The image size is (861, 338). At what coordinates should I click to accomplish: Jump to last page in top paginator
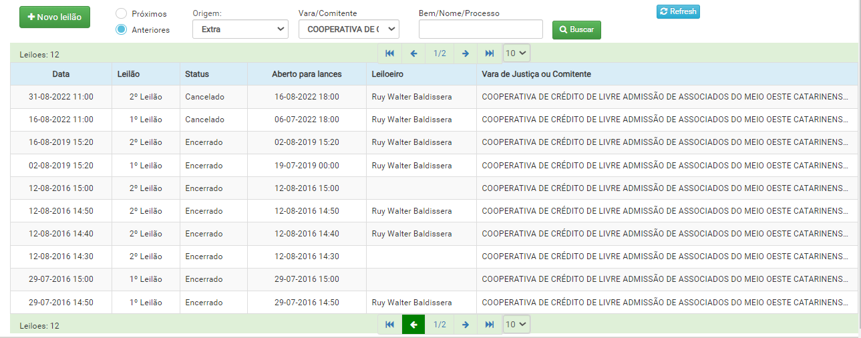pos(490,53)
